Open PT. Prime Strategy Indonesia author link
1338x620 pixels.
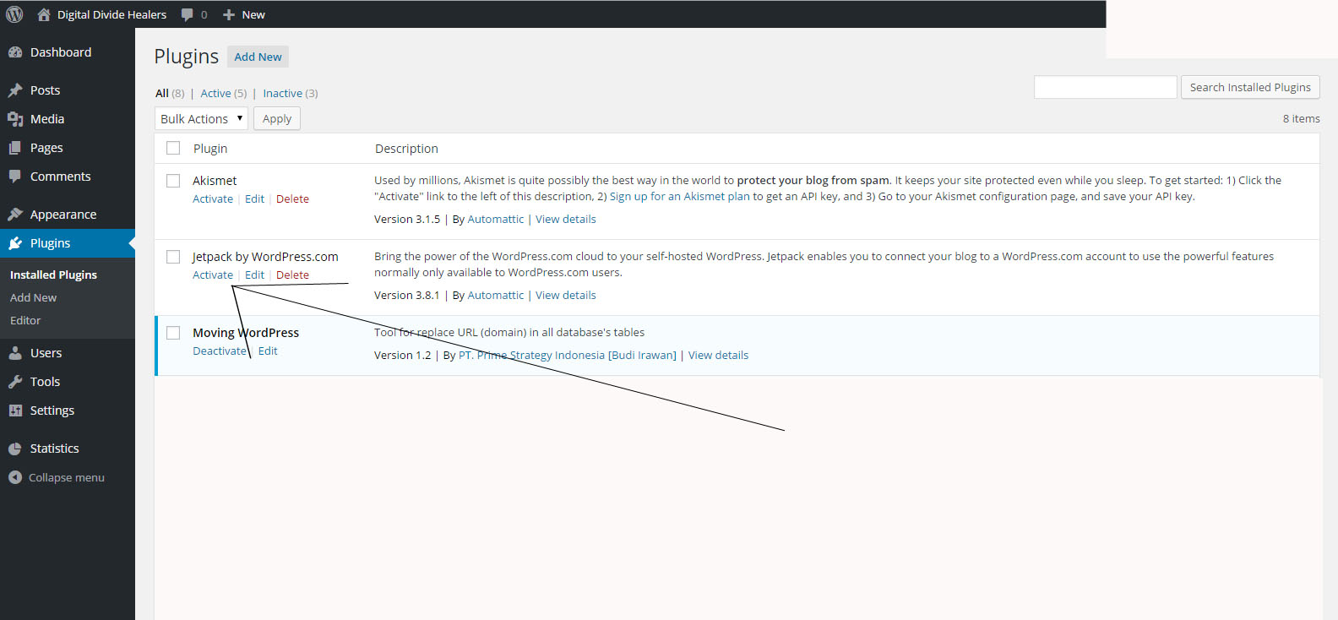tap(568, 355)
